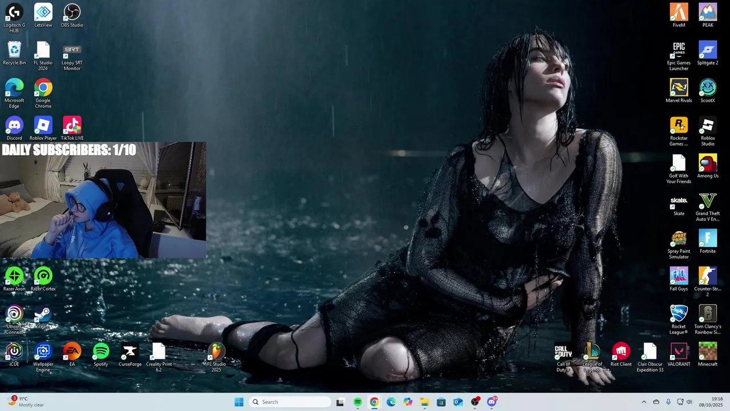Image resolution: width=730 pixels, height=411 pixels.
Task: Select the Among Us desktop icon
Action: pos(708,166)
